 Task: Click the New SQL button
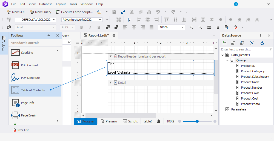tap(16, 12)
